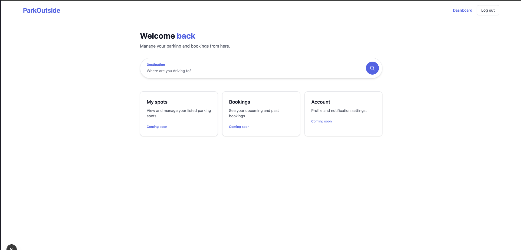Click 'See your upcoming and past bookings' text

point(254,113)
